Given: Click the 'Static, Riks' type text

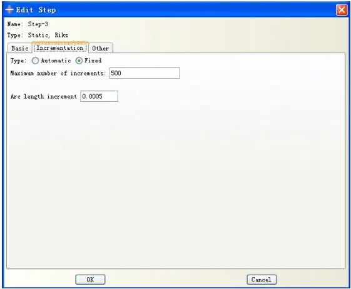Looking at the screenshot, I should coord(48,35).
